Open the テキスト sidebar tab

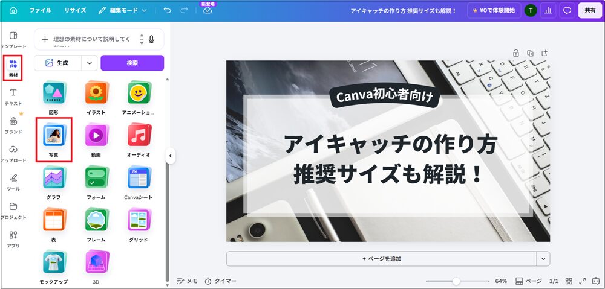pos(13,97)
